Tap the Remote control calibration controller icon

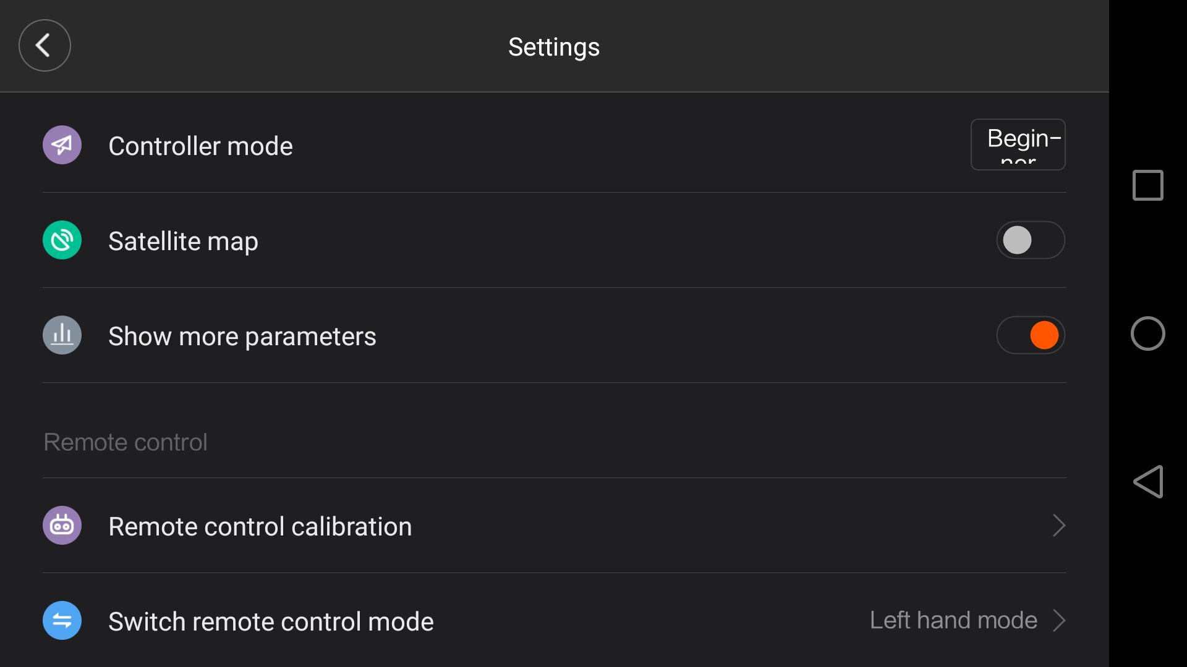pos(62,526)
